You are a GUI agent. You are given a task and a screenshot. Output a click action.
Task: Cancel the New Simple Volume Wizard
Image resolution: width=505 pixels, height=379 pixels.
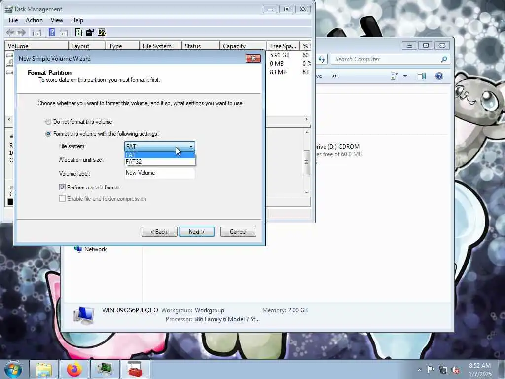[x=238, y=232]
